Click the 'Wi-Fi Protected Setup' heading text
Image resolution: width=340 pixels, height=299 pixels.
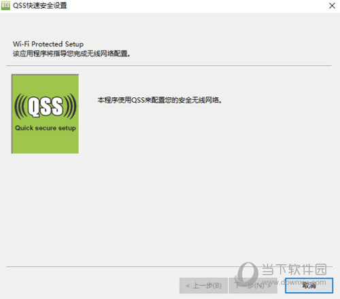(48, 44)
